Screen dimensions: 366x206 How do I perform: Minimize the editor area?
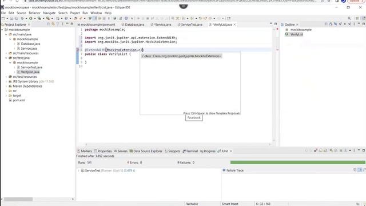pyautogui.click(x=271, y=24)
